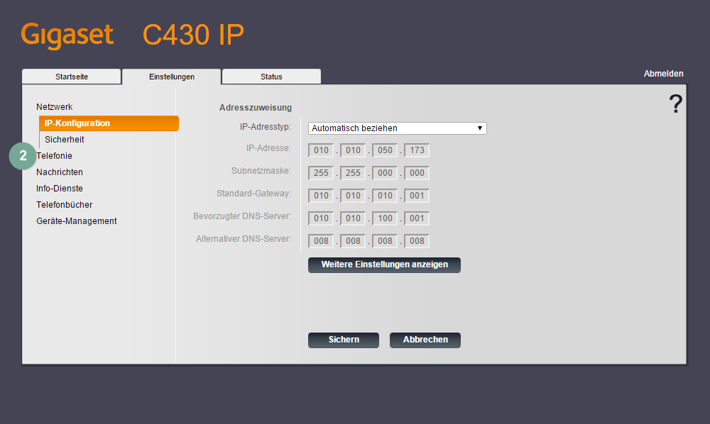Click the first octet of IP-Adresse
Screen dimensions: 710x424
click(321, 150)
